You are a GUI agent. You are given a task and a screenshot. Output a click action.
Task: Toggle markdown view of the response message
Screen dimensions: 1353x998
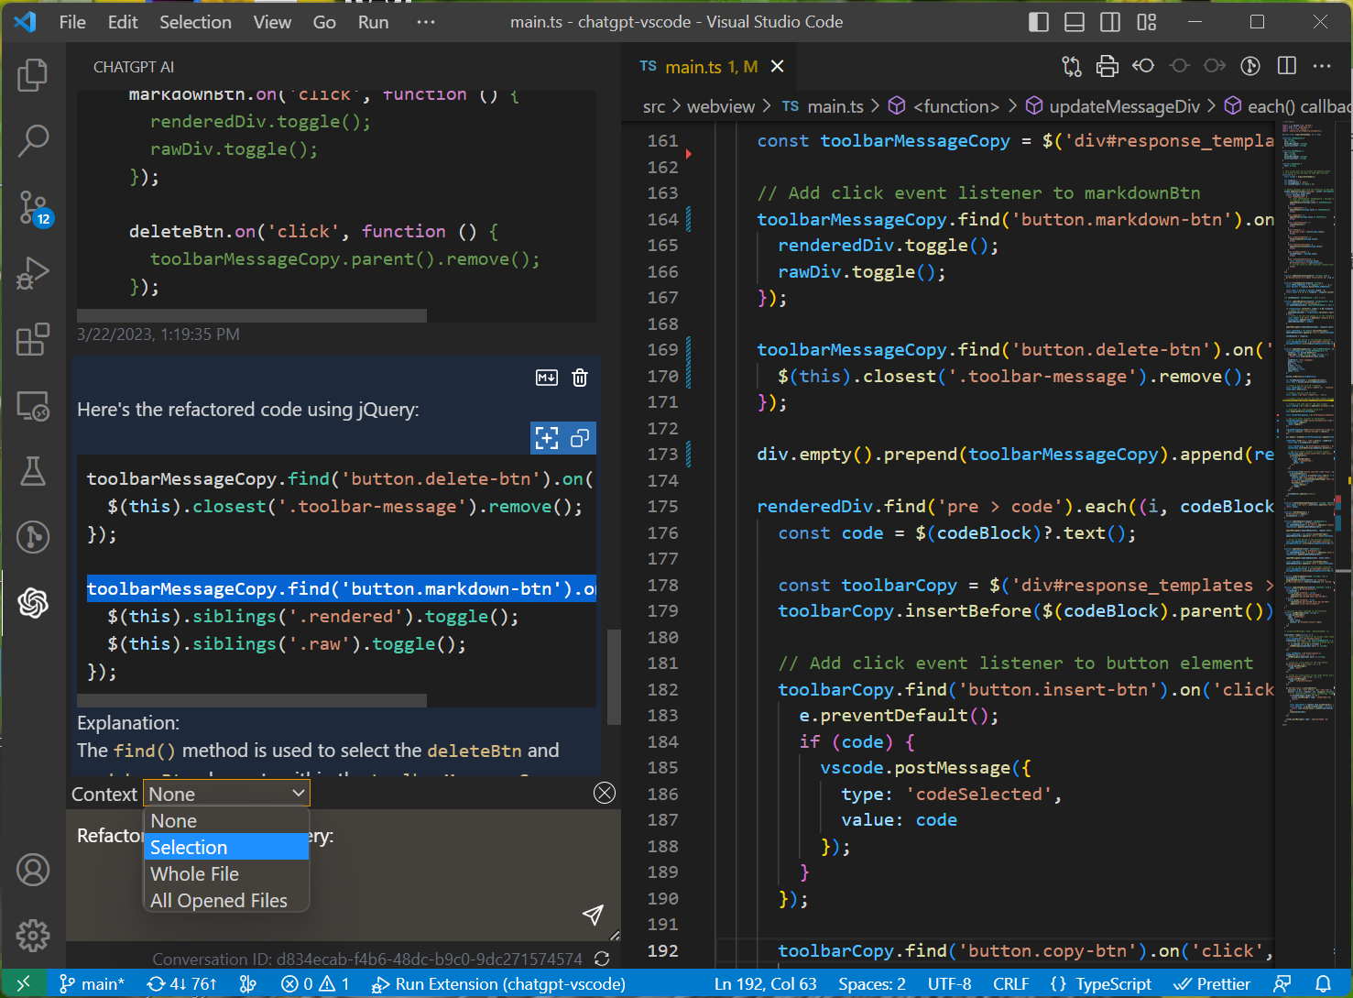coord(547,378)
